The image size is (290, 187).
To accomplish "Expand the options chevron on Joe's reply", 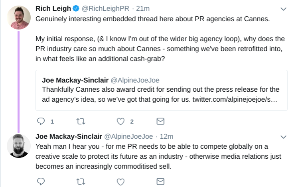I will [x=284, y=137].
